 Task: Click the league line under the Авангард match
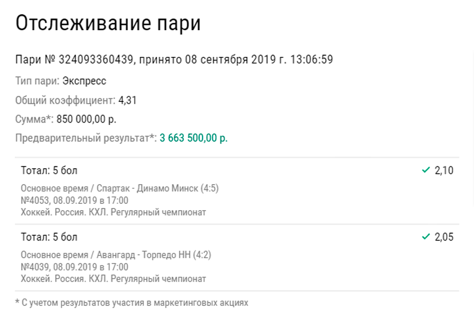[x=113, y=278]
